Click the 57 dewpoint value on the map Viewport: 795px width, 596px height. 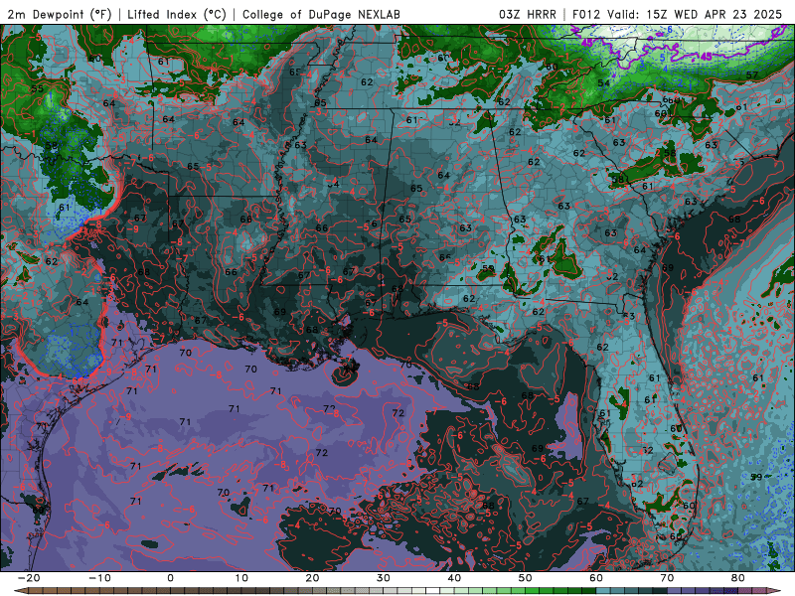pyautogui.click(x=752, y=75)
